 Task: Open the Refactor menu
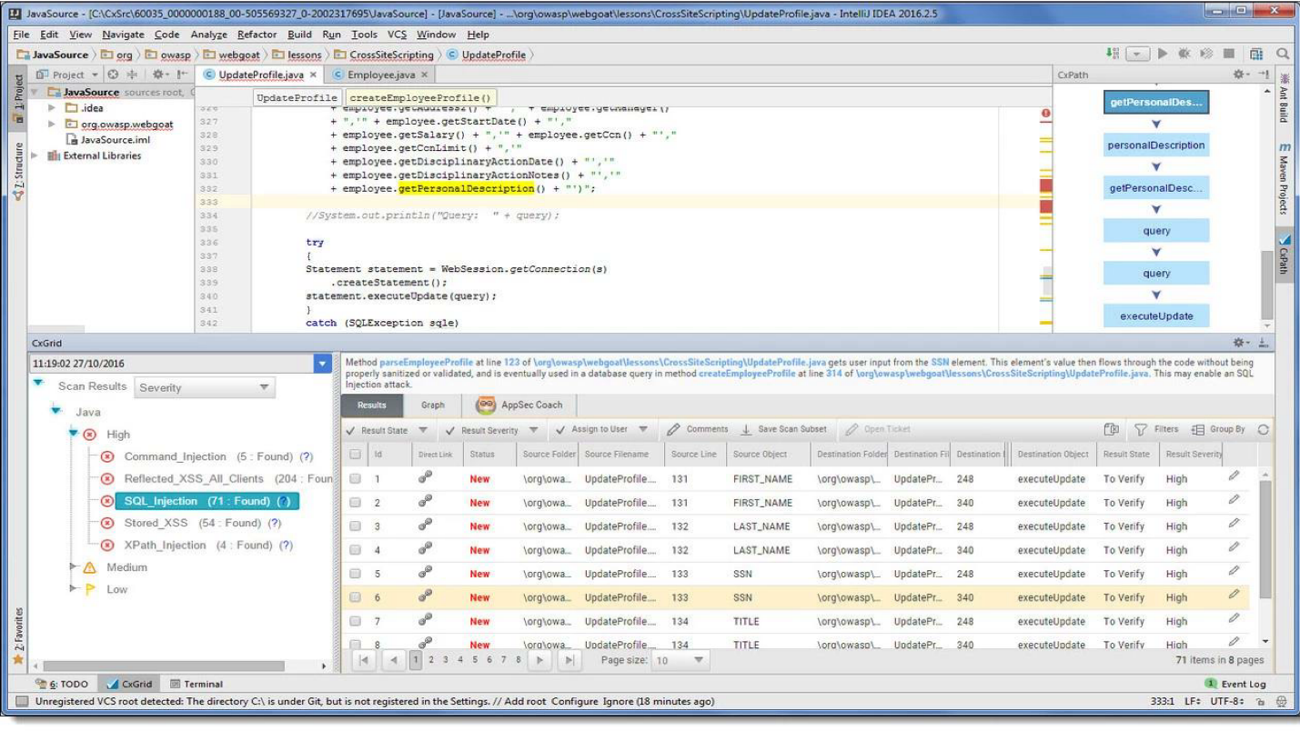point(257,35)
